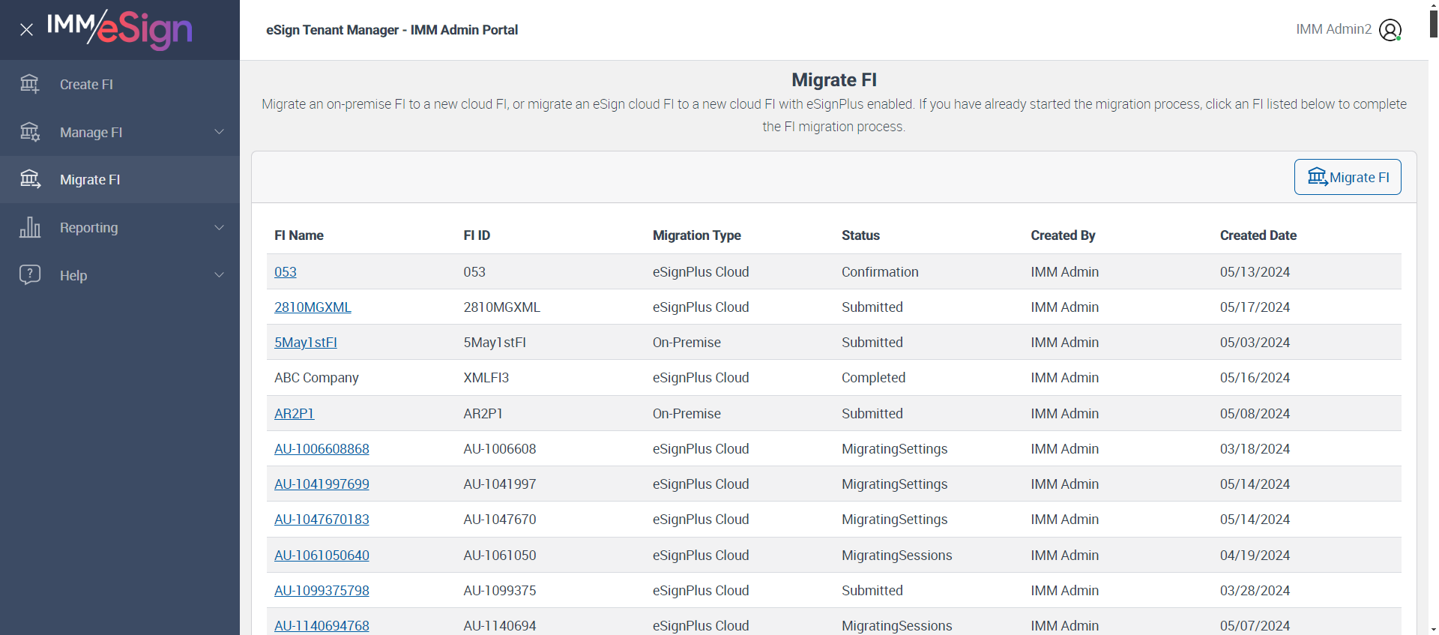Click the 04/19/2024 created date
This screenshot has height=635, width=1439.
pos(1255,556)
